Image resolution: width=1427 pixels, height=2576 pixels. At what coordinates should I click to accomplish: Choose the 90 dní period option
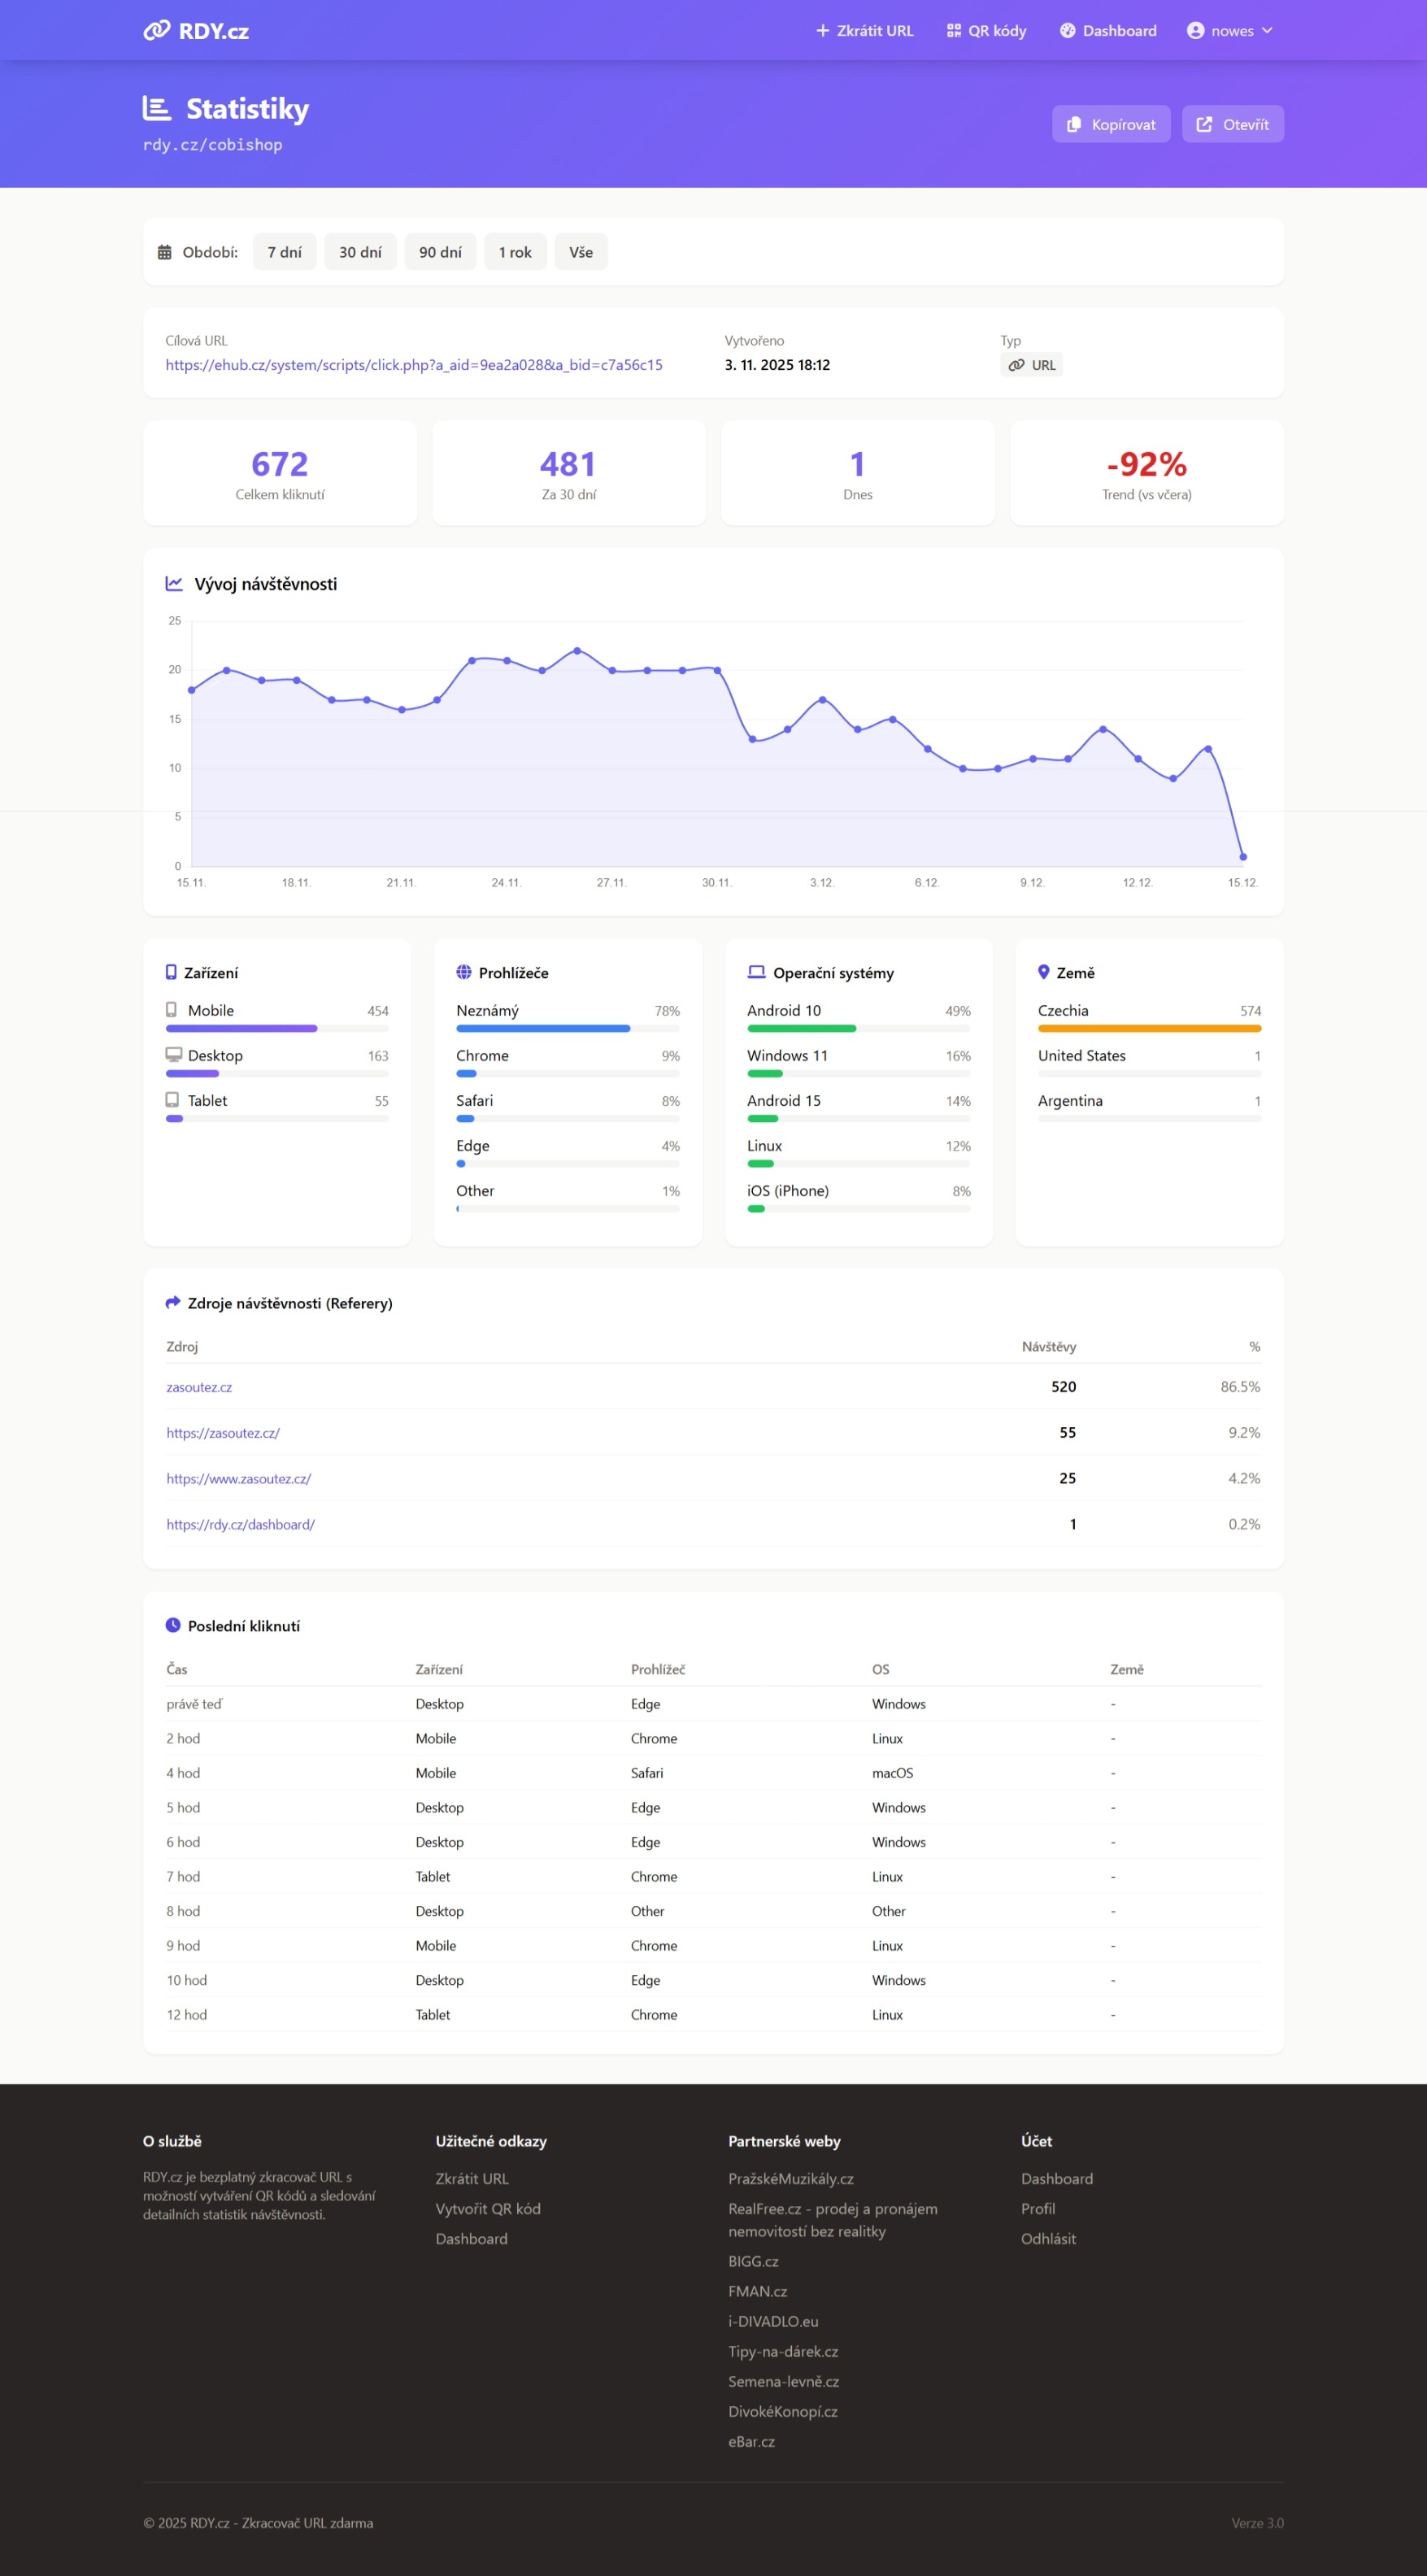(x=440, y=252)
